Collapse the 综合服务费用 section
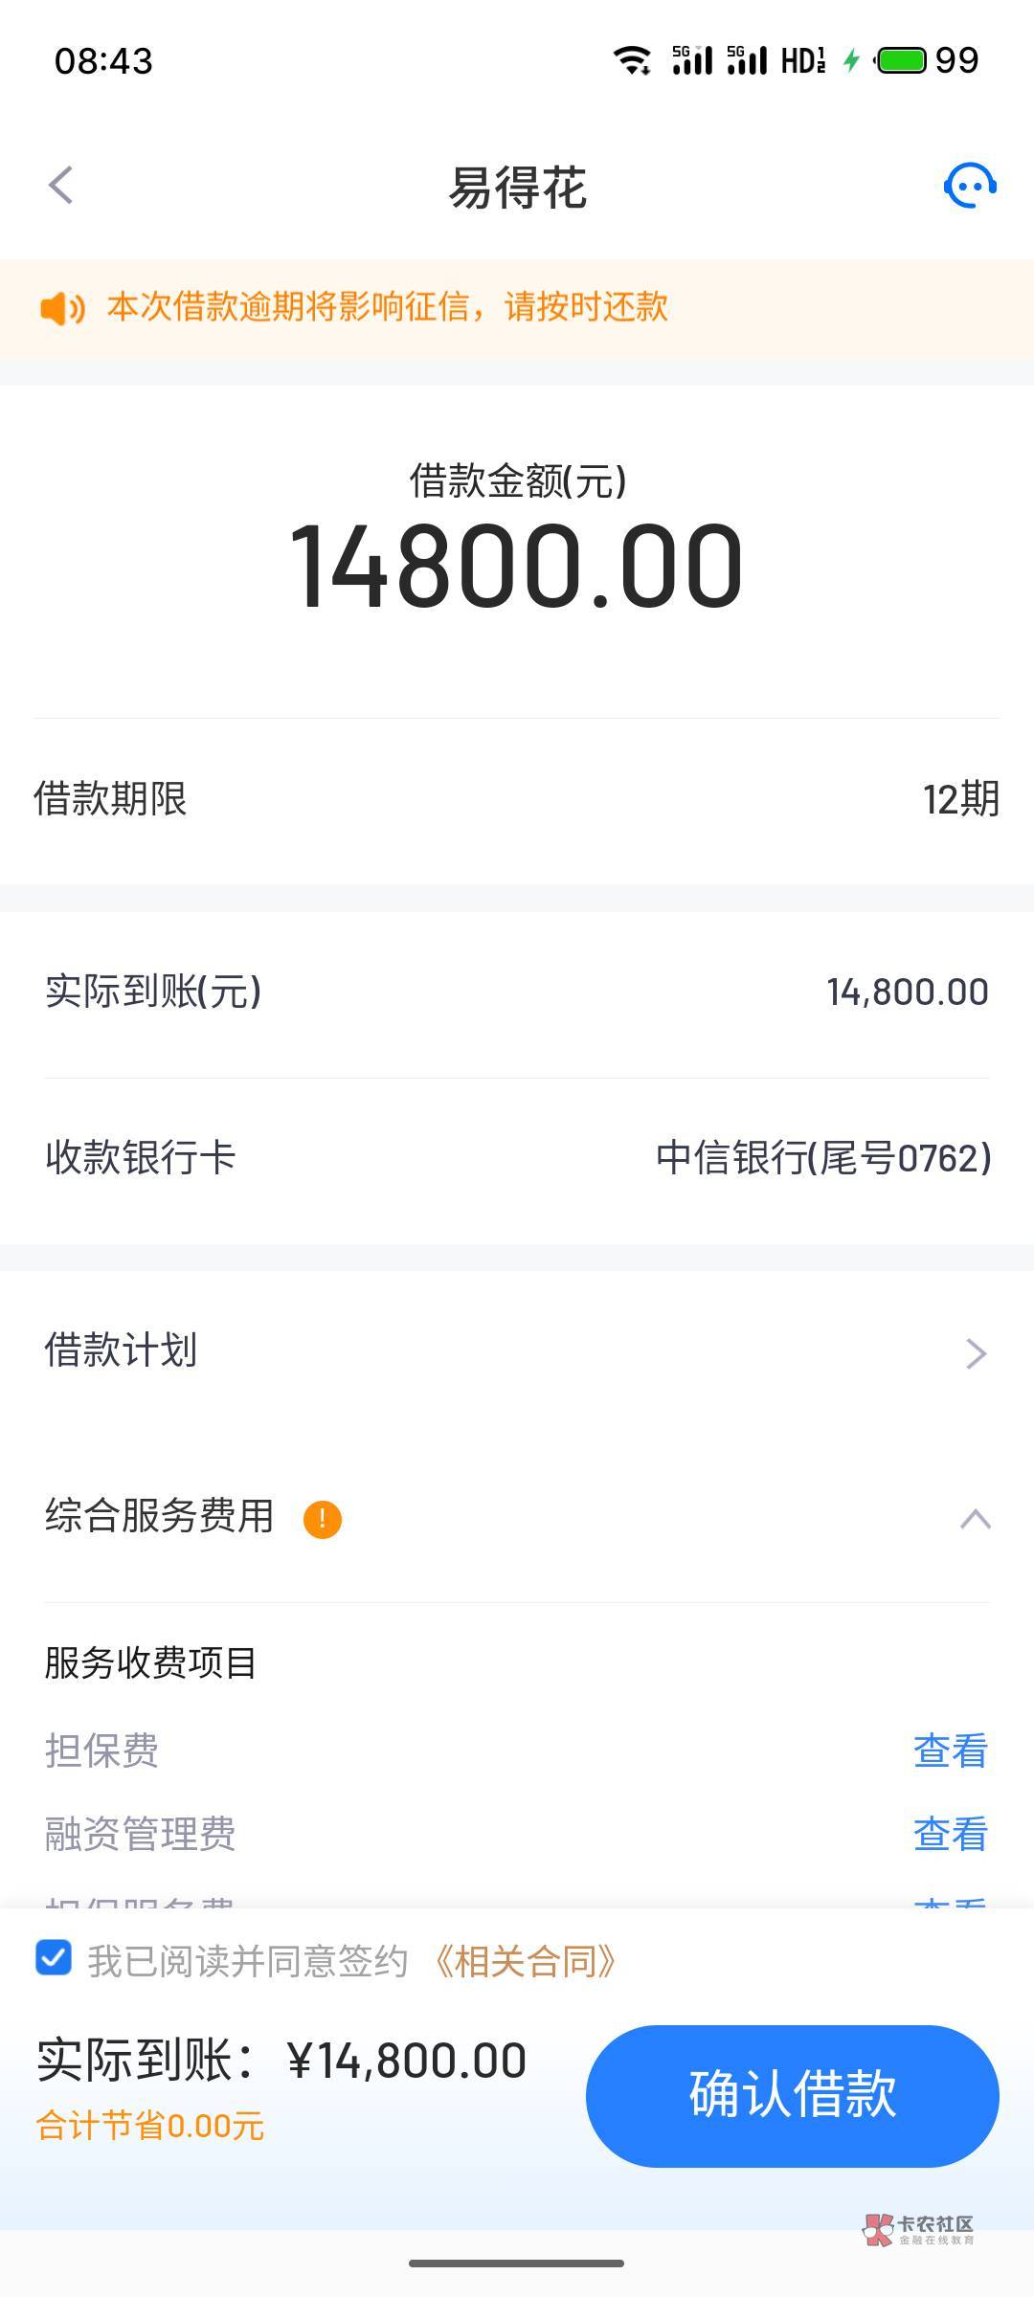Screen dimensions: 1034x2297 click(975, 1519)
